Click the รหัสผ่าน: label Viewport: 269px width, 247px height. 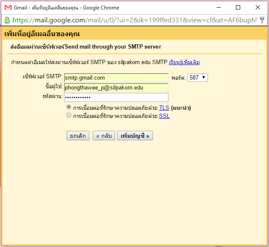click(x=53, y=96)
